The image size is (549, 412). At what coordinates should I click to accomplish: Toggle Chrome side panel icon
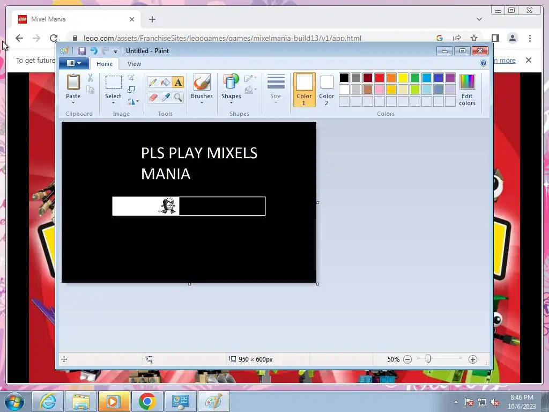495,38
